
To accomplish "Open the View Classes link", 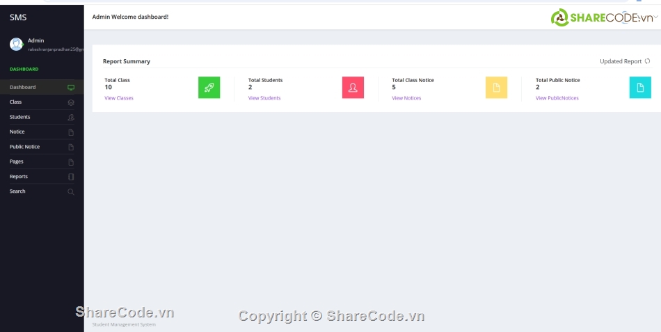I will 119,98.
